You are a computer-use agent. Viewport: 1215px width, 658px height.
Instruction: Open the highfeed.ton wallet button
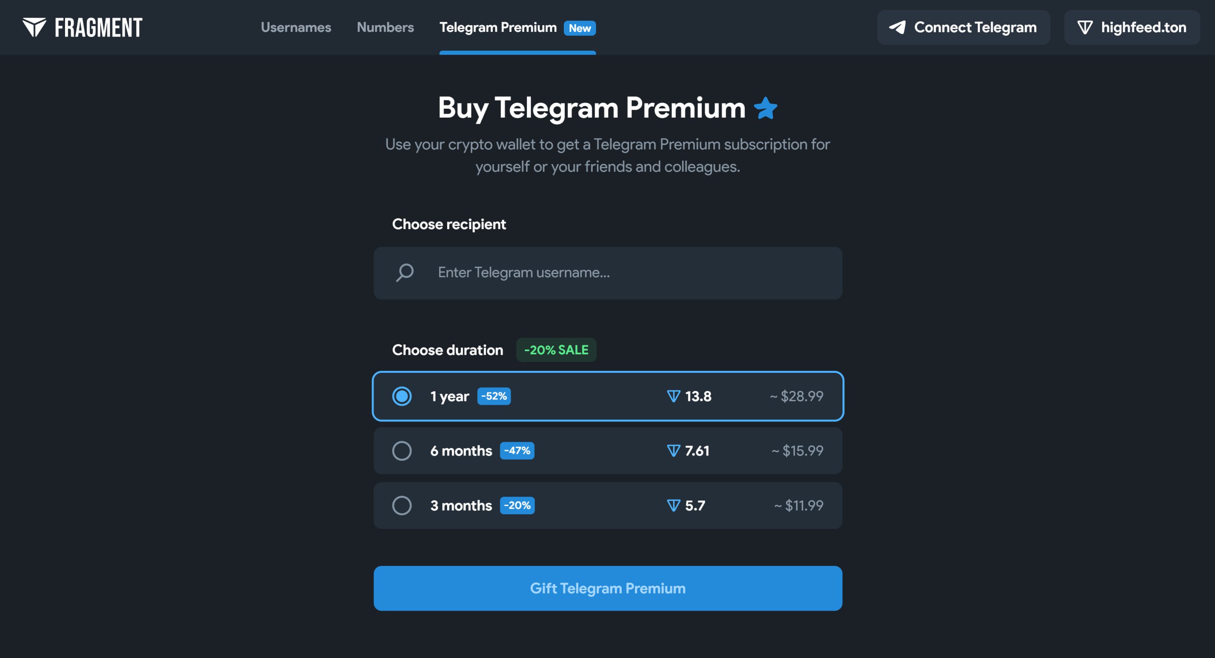[x=1131, y=28]
